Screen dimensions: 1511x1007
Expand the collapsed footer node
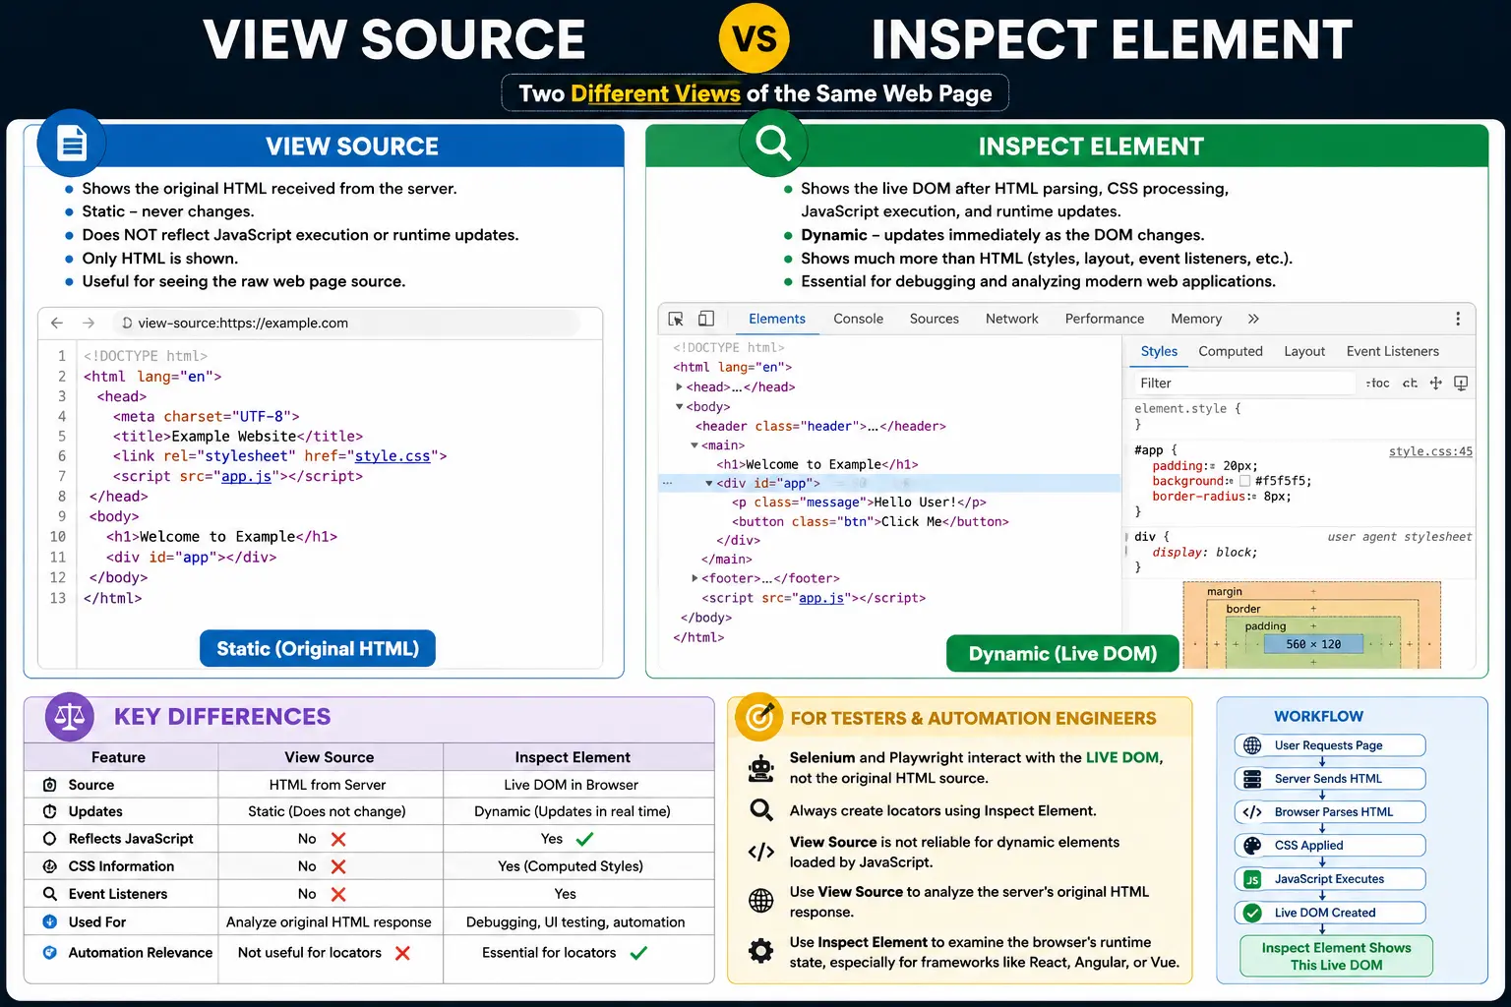click(x=695, y=578)
